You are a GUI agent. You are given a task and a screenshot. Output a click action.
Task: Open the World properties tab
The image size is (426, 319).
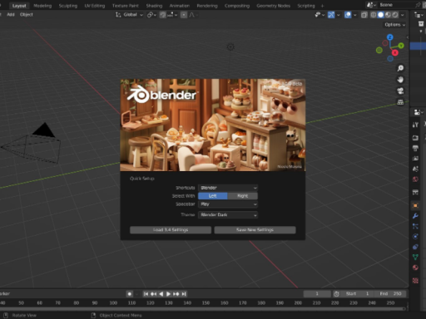(415, 179)
